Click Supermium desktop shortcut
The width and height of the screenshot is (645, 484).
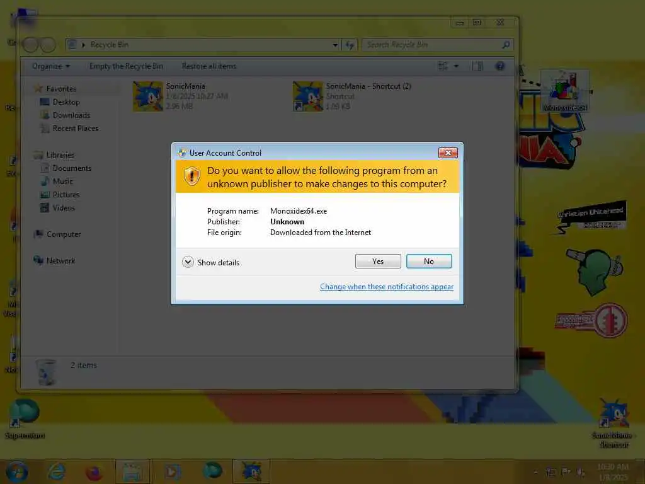pyautogui.click(x=25, y=419)
